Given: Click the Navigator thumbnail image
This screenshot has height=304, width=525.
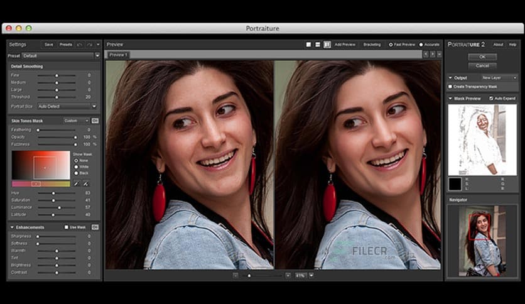Looking at the screenshot, I should click(482, 241).
